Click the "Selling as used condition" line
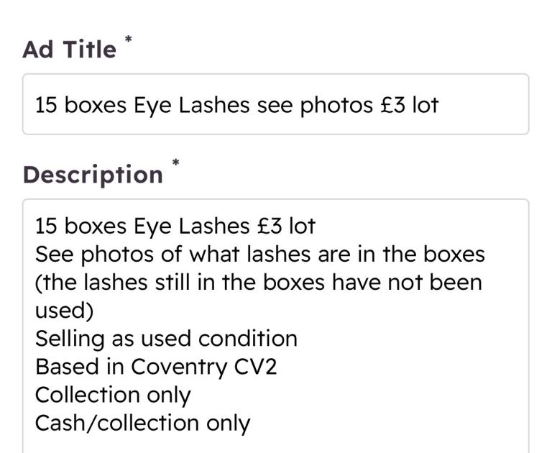The image size is (552, 453). pos(166,339)
